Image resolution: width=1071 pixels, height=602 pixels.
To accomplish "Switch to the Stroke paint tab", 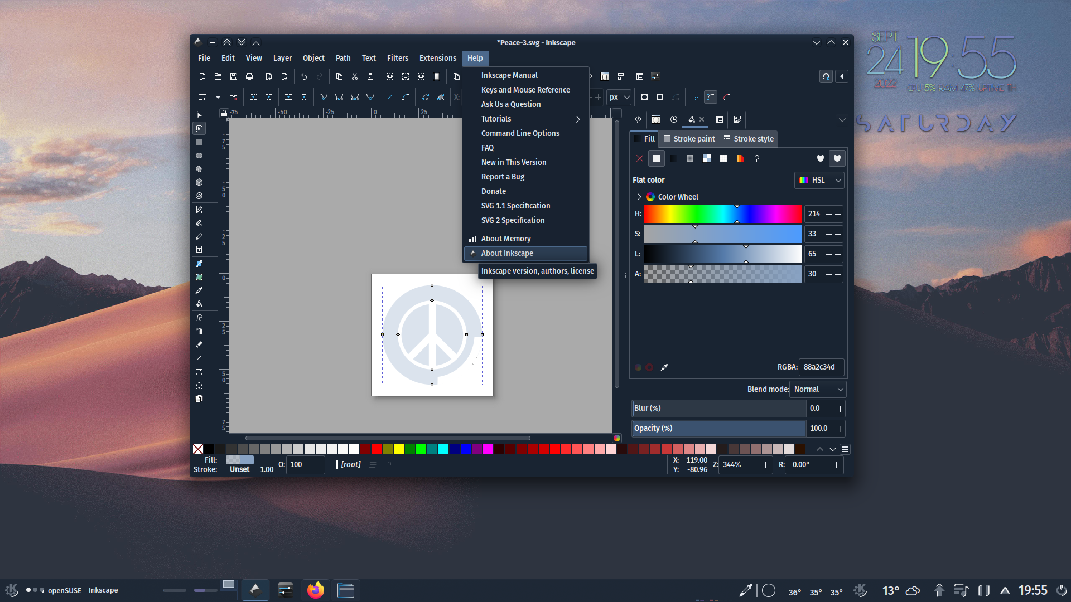I will pos(689,139).
